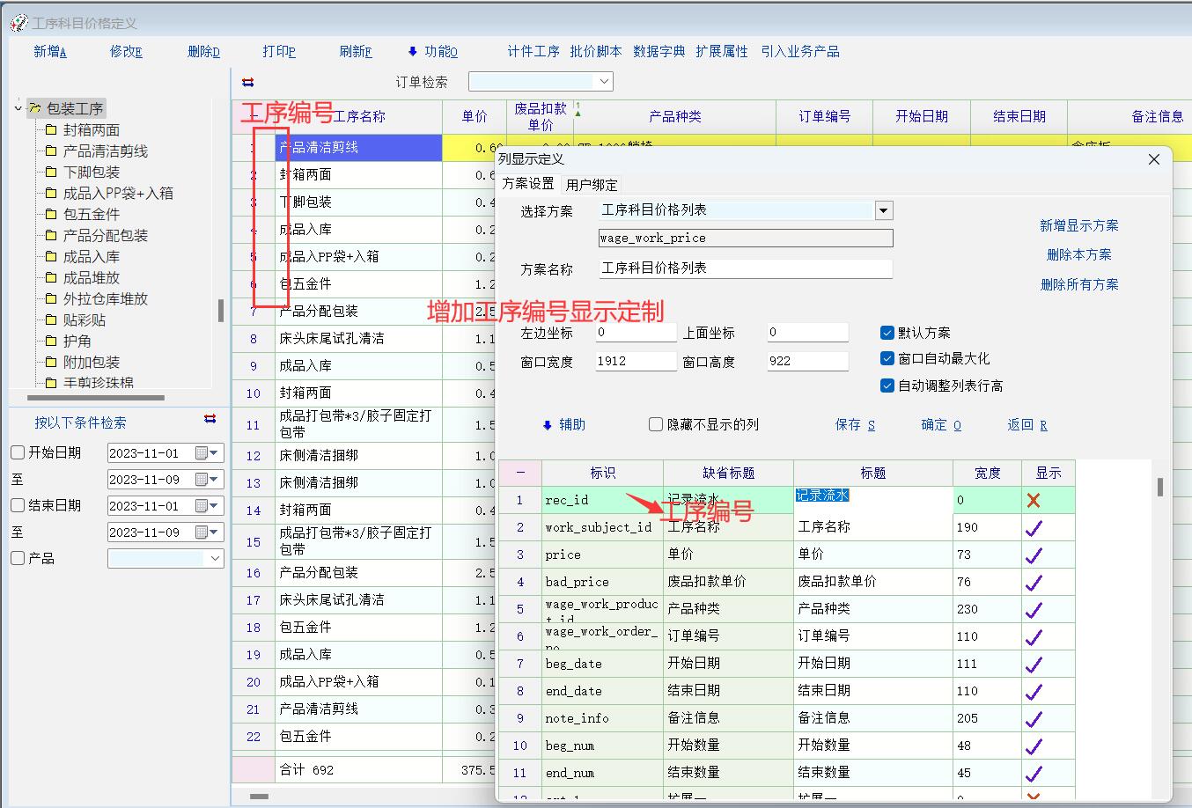This screenshot has height=808, width=1192.
Task: Click the purple checkmark in beg_date row
Action: pos(1034,664)
